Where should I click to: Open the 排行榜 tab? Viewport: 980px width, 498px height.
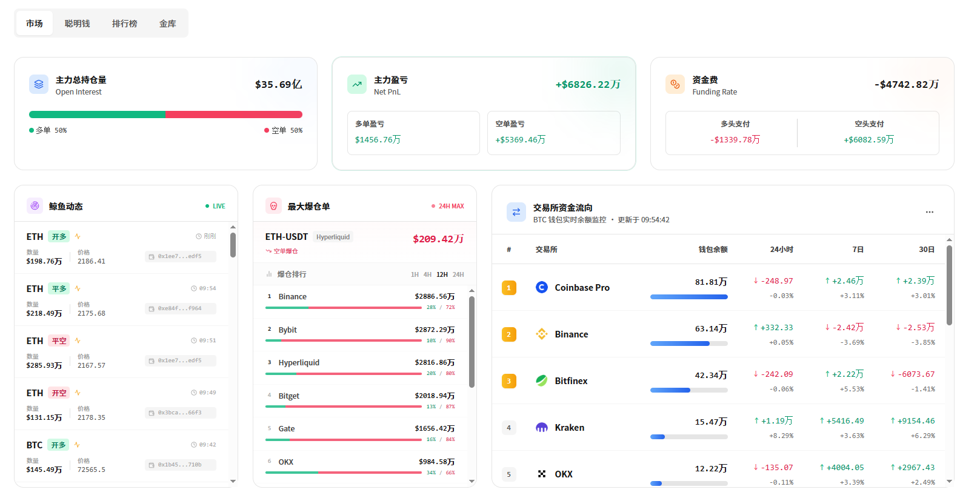[x=124, y=24]
